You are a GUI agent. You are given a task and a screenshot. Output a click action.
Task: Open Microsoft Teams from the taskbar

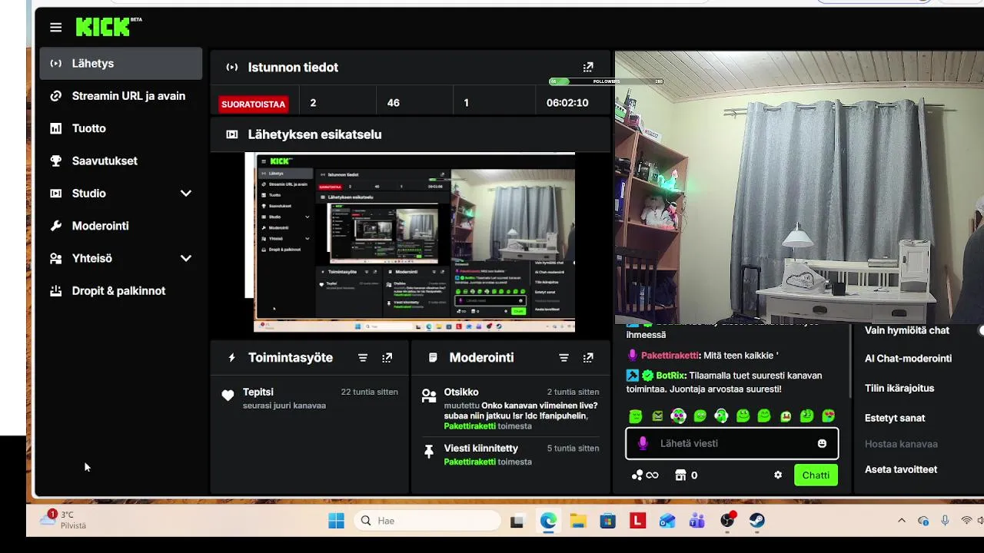[x=697, y=521]
